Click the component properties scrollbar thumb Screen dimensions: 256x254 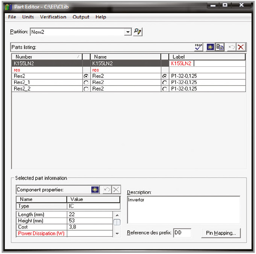pos(117,222)
